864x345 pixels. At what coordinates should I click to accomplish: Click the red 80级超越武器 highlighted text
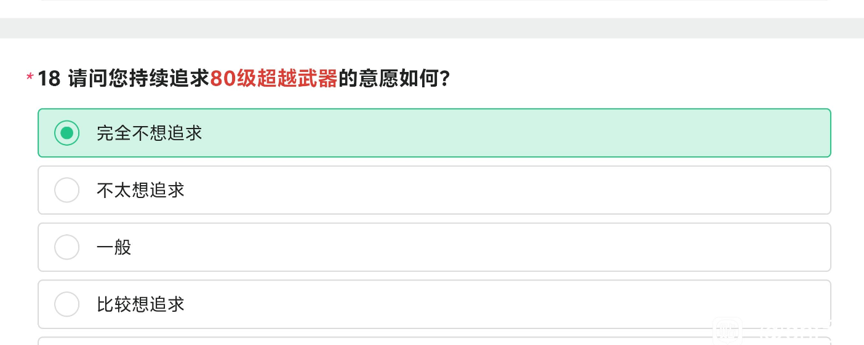coord(274,79)
